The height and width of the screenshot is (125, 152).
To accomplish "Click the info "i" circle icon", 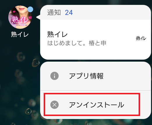I will (54, 76).
